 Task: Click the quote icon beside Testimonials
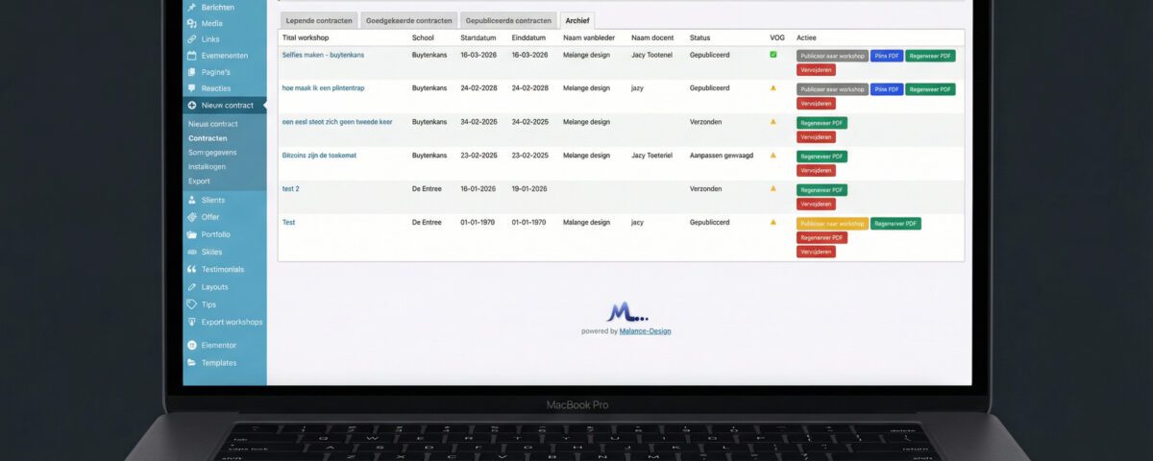point(192,270)
